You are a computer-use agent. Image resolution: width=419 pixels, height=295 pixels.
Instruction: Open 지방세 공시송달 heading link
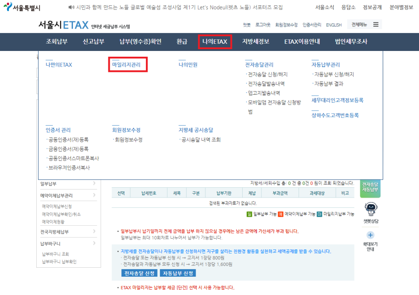196,130
